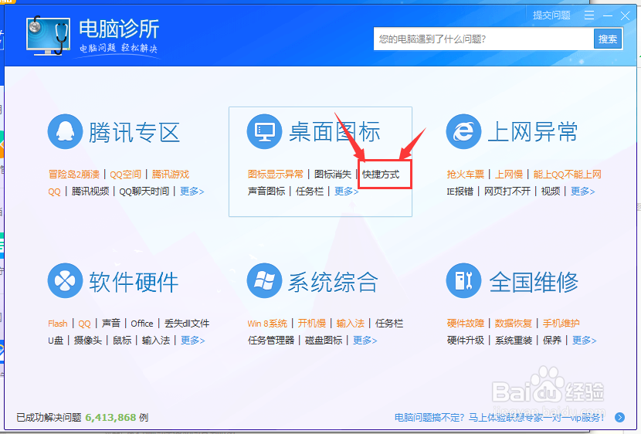This screenshot has height=434, width=641.
Task: Open the hamburger menu in title bar
Action: click(589, 15)
